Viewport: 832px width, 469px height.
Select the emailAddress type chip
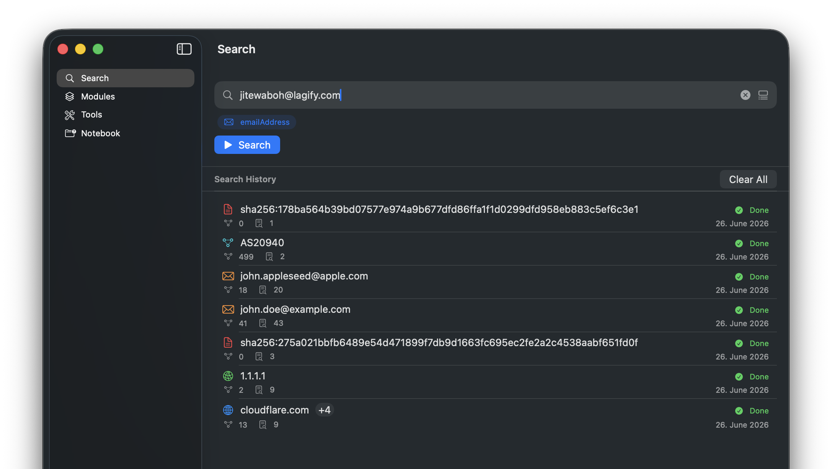coord(257,122)
